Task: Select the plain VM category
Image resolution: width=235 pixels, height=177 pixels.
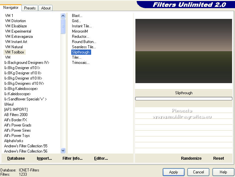Action: 7,57
